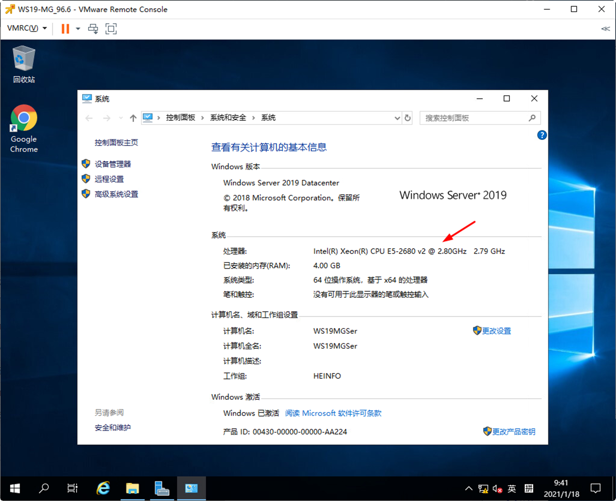Expand the power options dropdown arrow
616x501 pixels.
[78, 28]
